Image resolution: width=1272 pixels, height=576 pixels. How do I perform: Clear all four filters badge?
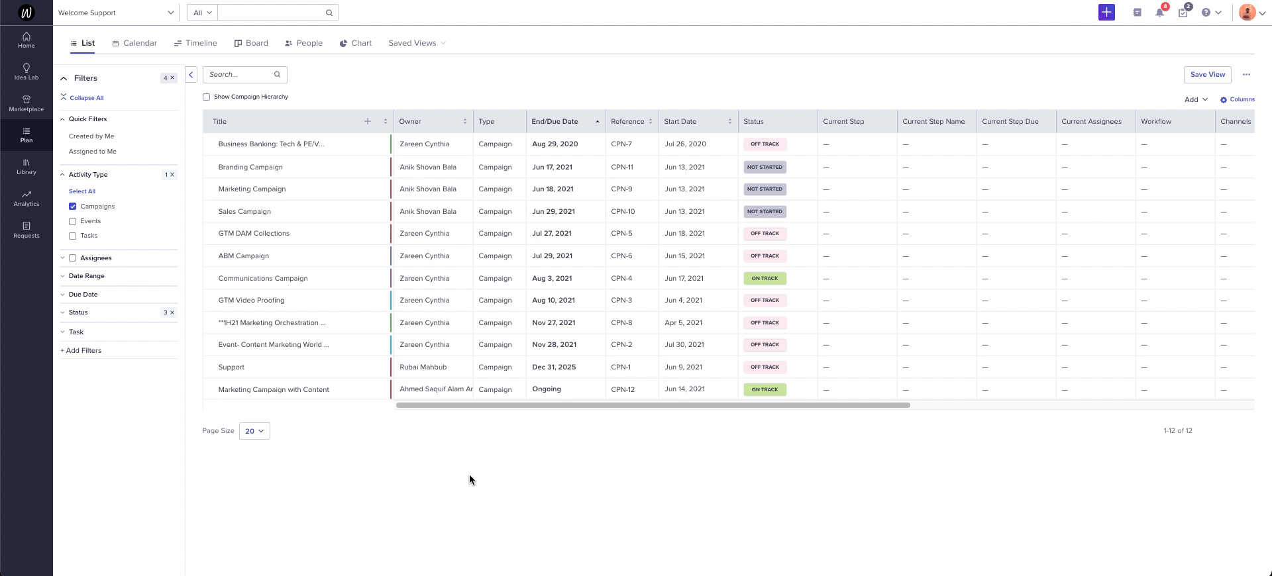coord(169,78)
